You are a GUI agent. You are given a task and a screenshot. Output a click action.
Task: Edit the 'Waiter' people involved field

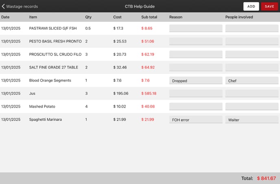pyautogui.click(x=252, y=119)
